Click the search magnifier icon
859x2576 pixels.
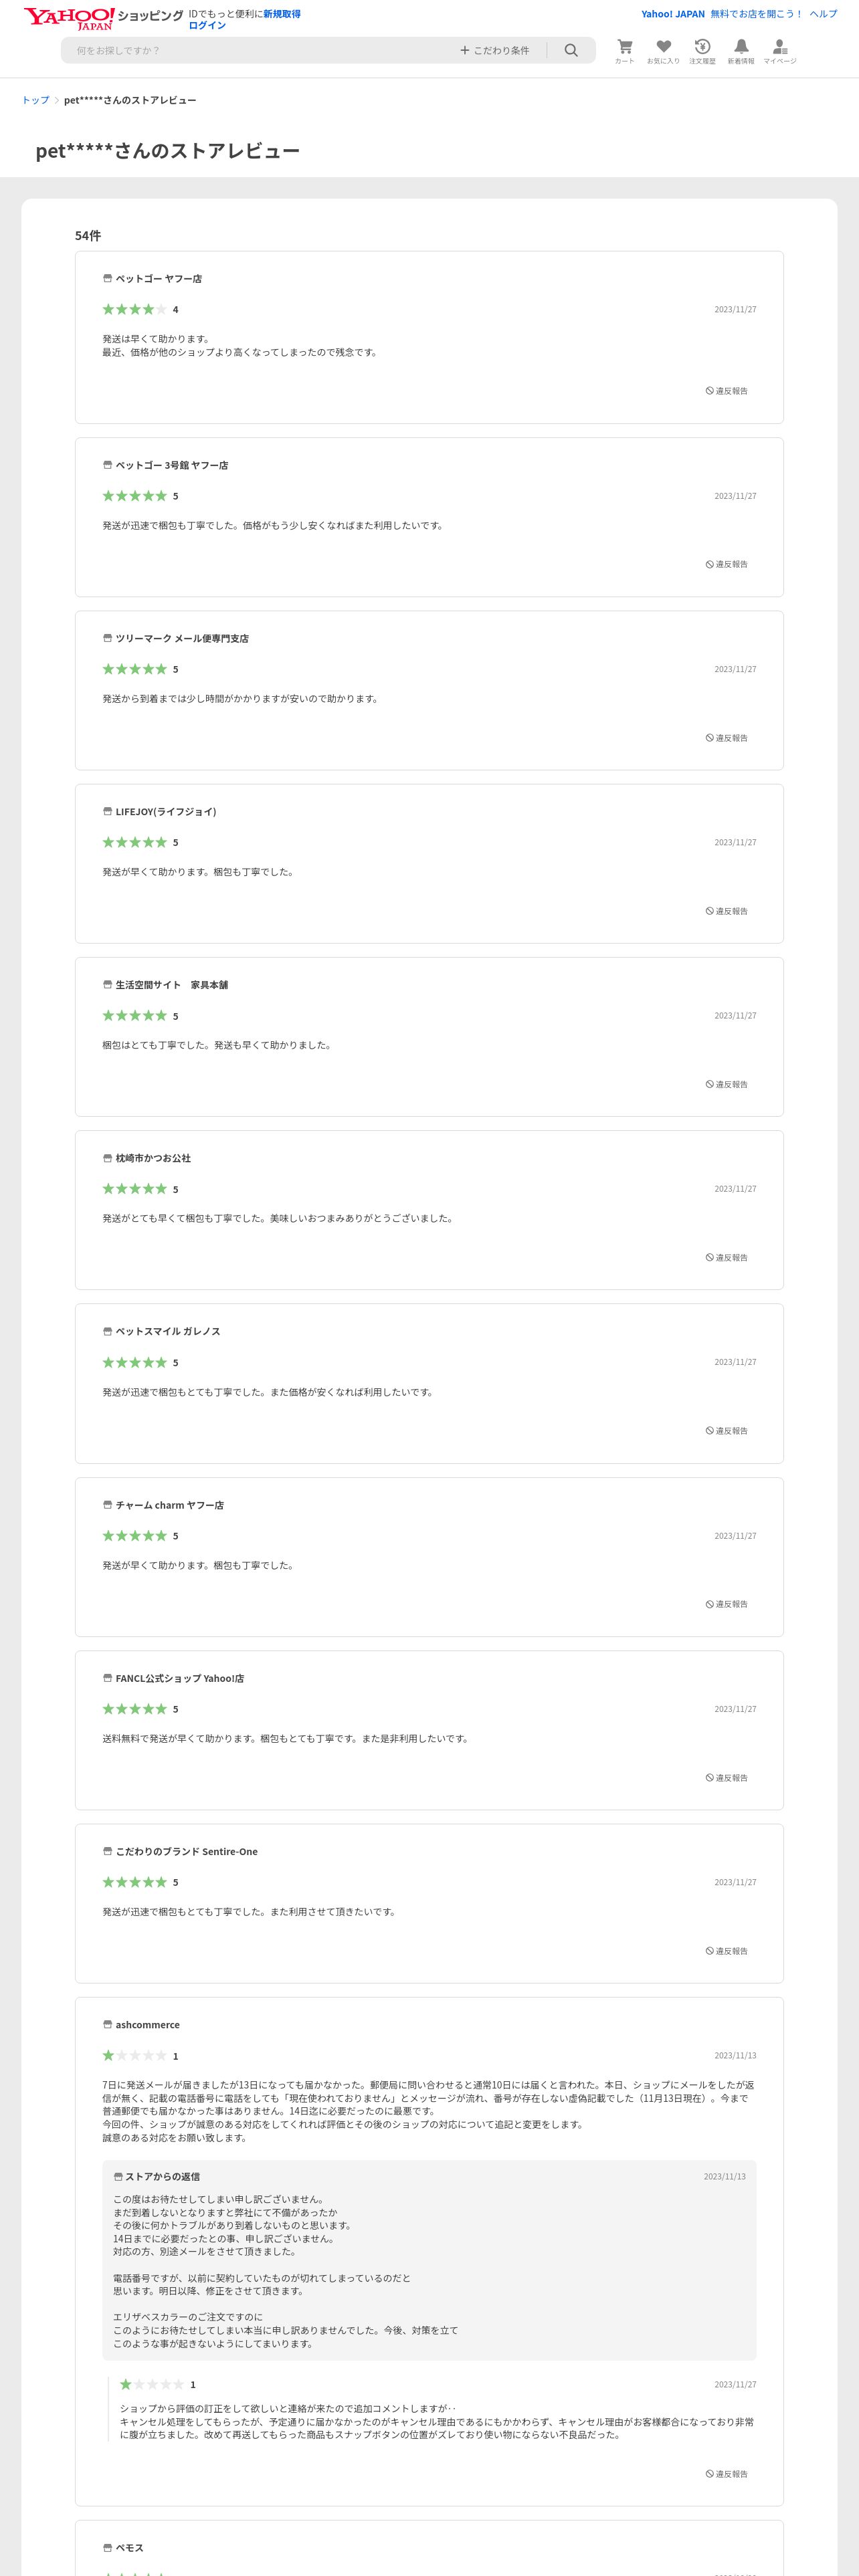tap(571, 50)
